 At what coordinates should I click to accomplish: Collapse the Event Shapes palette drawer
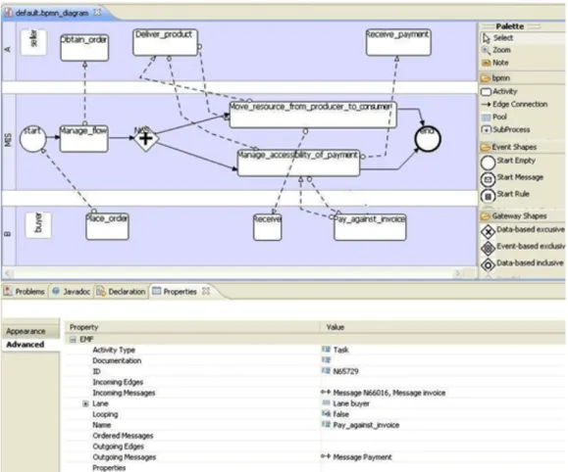(523, 147)
